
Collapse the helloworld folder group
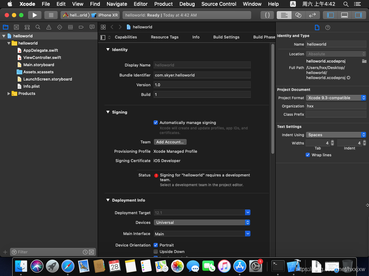point(9,43)
